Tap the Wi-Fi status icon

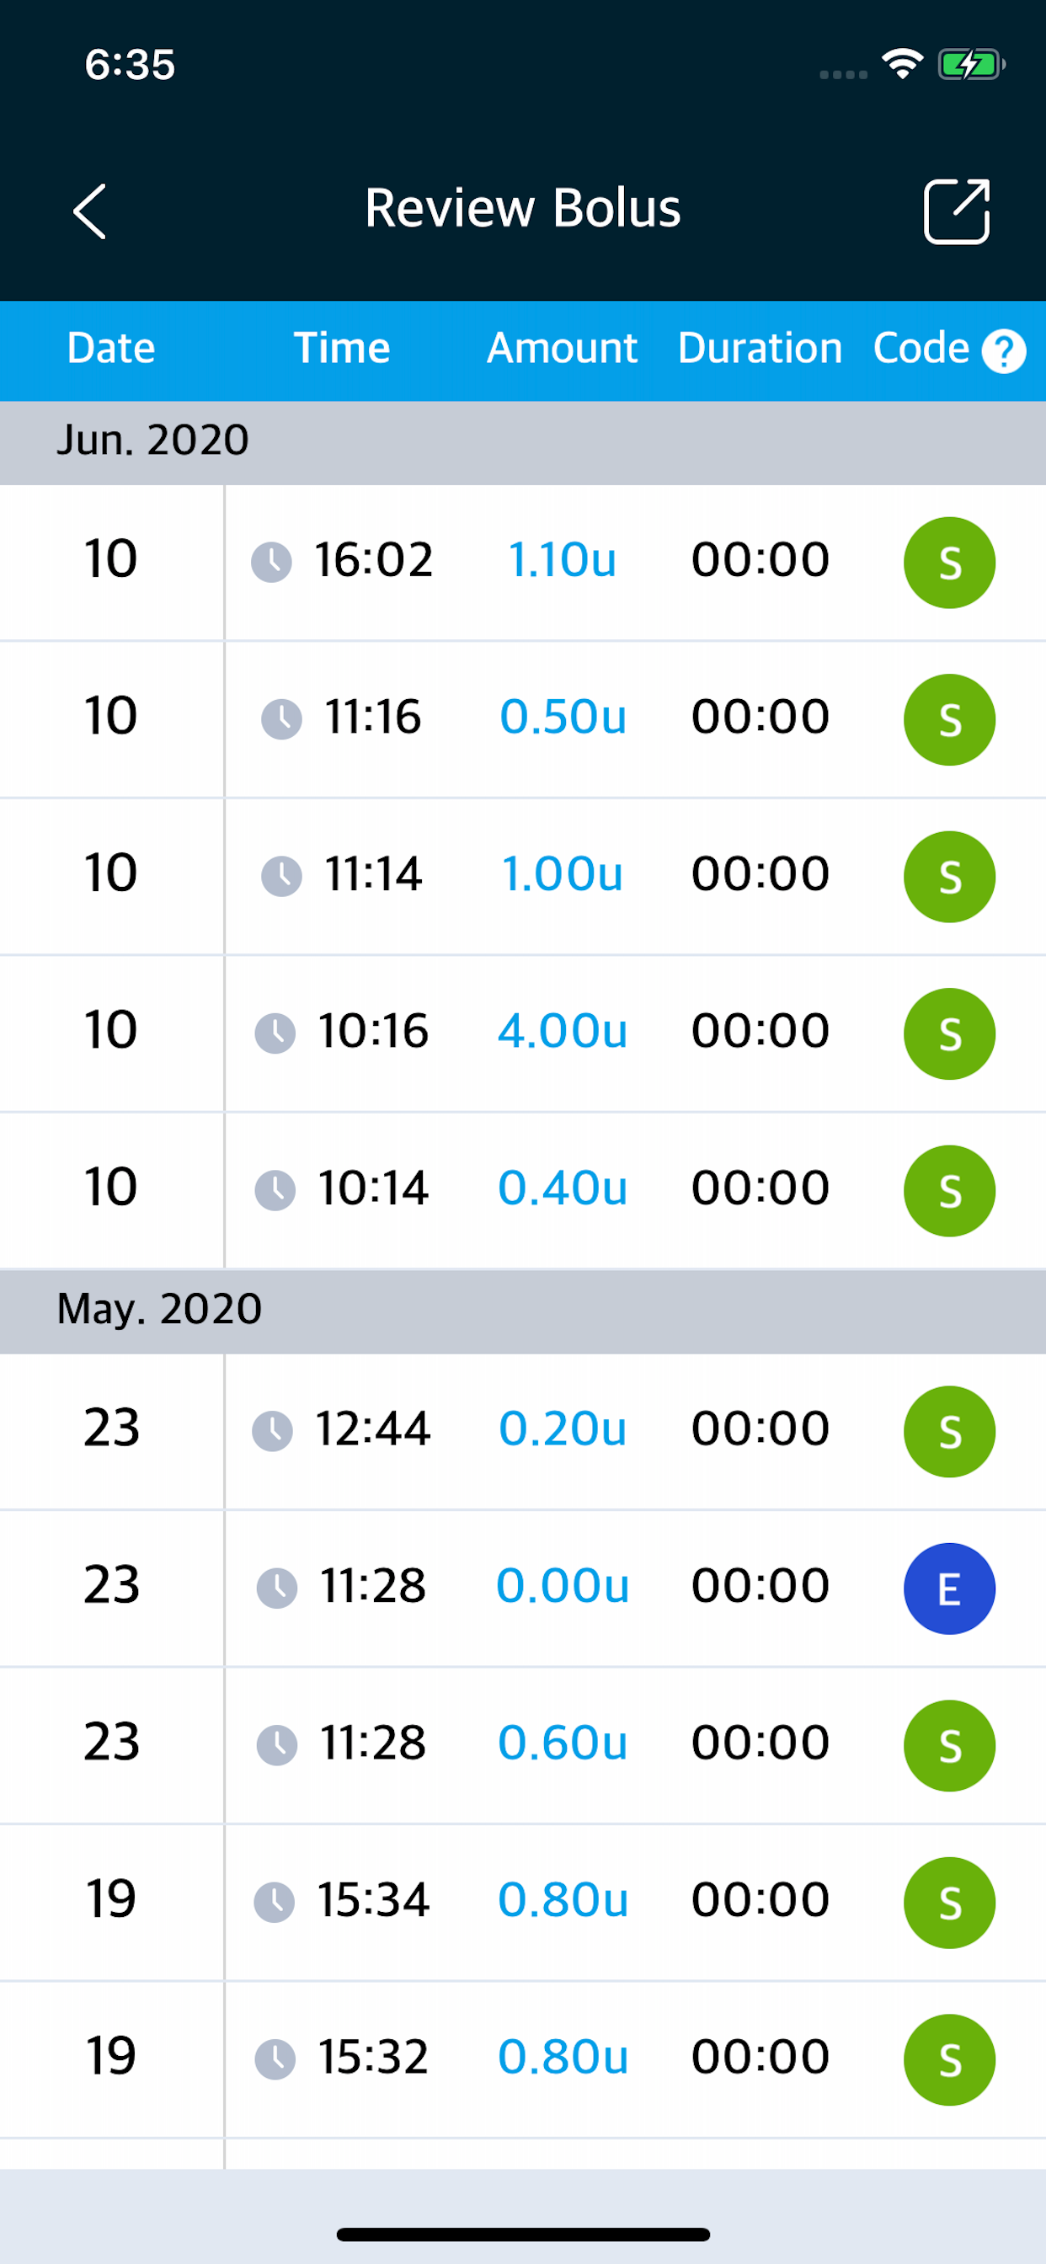pos(902,64)
